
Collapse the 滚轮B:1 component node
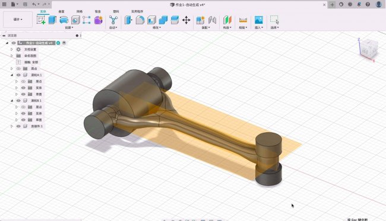11,101
